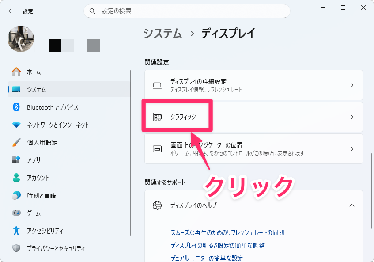This screenshot has height=262, width=374.
Task: Collapse the ディスプレイのヘルプ section
Action: pyautogui.click(x=351, y=205)
